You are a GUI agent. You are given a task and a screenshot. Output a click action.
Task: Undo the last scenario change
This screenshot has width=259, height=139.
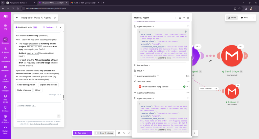click(x=124, y=133)
